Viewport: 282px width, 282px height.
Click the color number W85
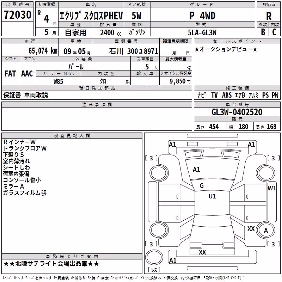pos(58,81)
